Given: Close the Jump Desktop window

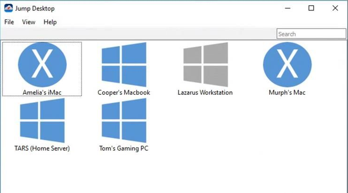Looking at the screenshot, I should point(335,8).
